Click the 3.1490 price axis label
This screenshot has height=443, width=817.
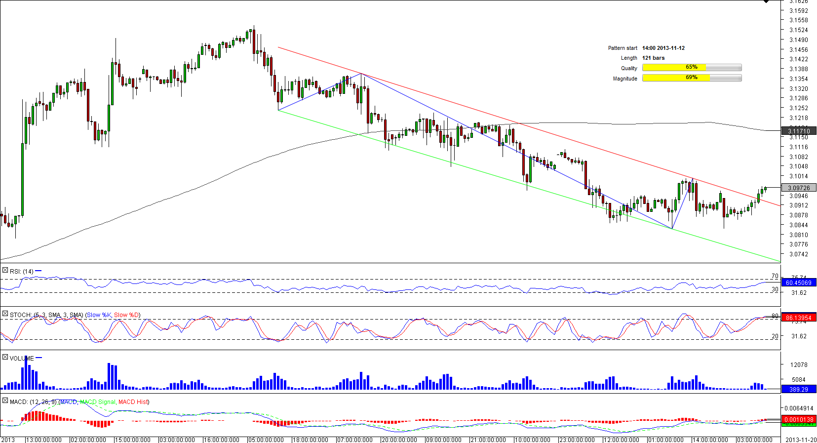tap(798, 40)
